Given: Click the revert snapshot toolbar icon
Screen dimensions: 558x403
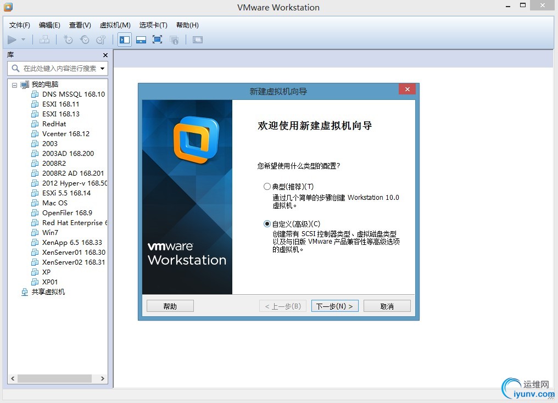Looking at the screenshot, I should (85, 40).
